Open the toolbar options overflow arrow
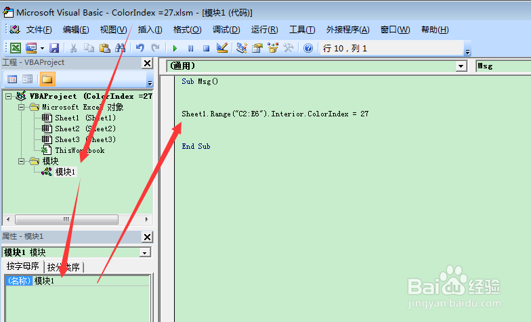 [x=467, y=51]
